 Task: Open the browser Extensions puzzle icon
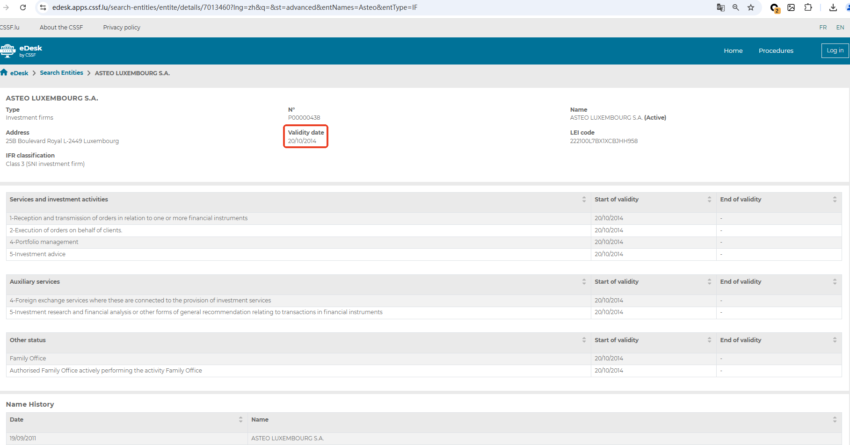coord(808,7)
